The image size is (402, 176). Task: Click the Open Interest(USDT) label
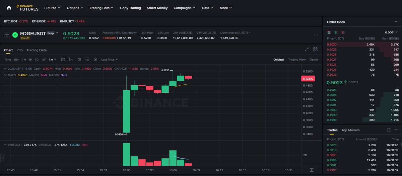click(x=235, y=33)
